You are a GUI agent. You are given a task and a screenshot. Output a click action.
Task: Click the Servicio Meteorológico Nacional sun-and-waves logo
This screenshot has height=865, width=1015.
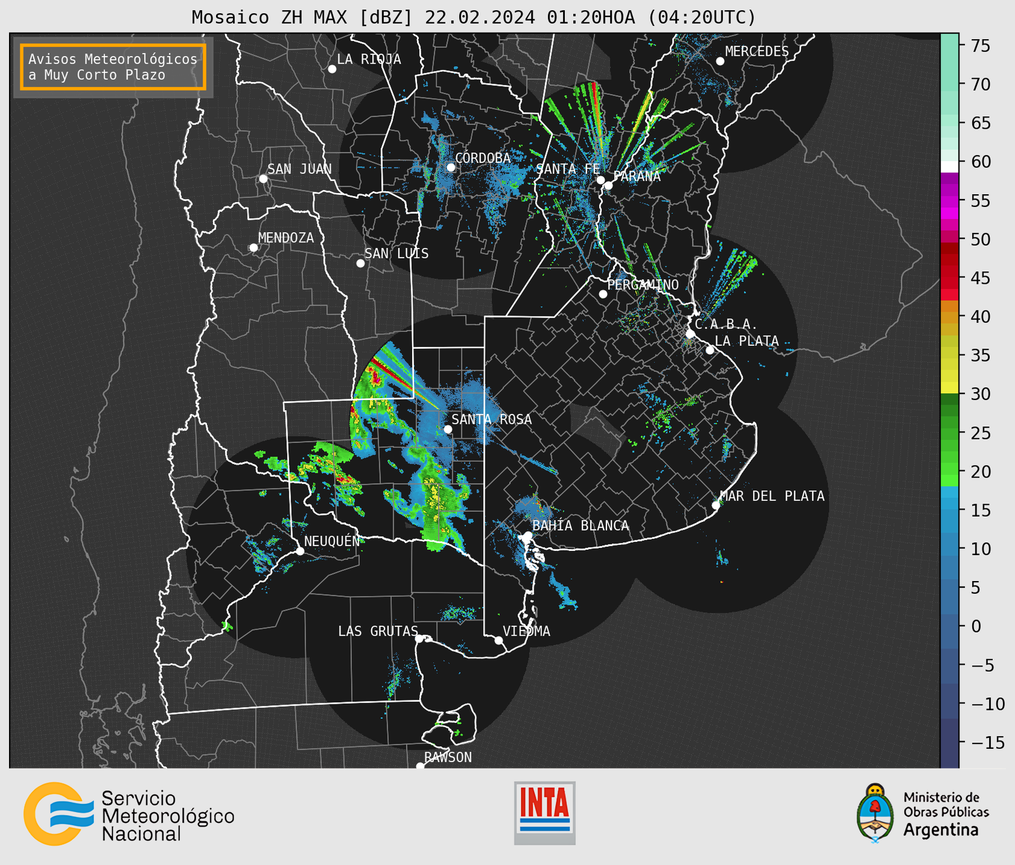58,814
